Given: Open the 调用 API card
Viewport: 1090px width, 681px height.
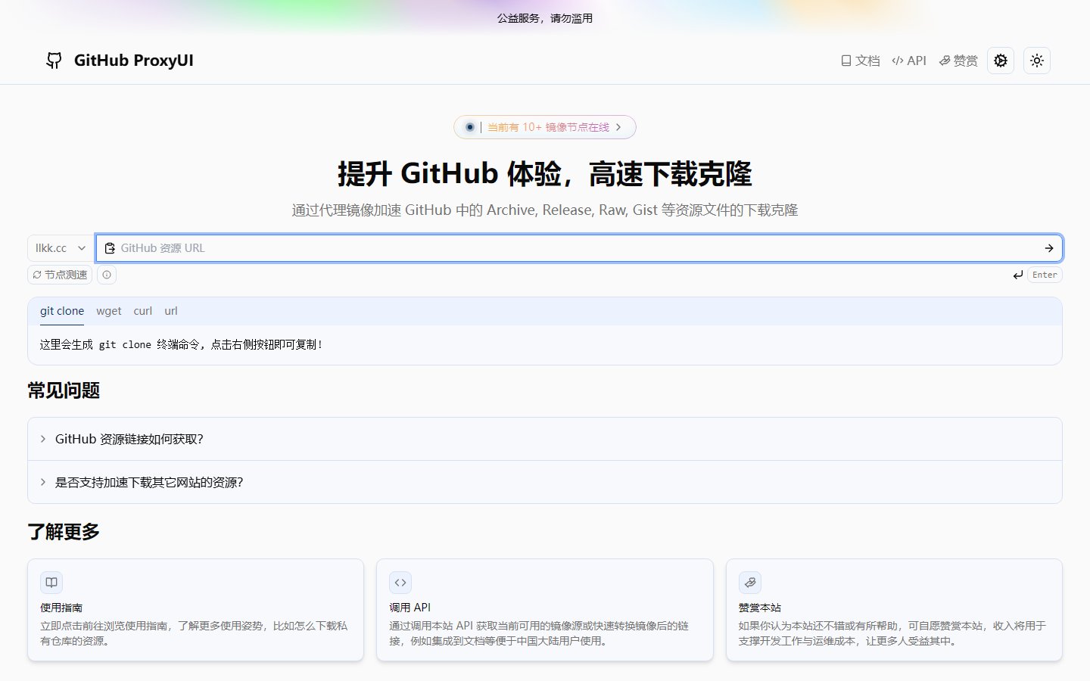Looking at the screenshot, I should (545, 610).
